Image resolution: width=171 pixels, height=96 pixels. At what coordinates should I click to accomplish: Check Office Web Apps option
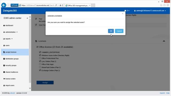(x=40, y=64)
